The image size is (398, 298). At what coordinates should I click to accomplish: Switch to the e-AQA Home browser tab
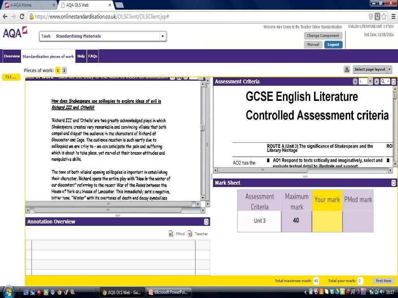(x=29, y=5)
